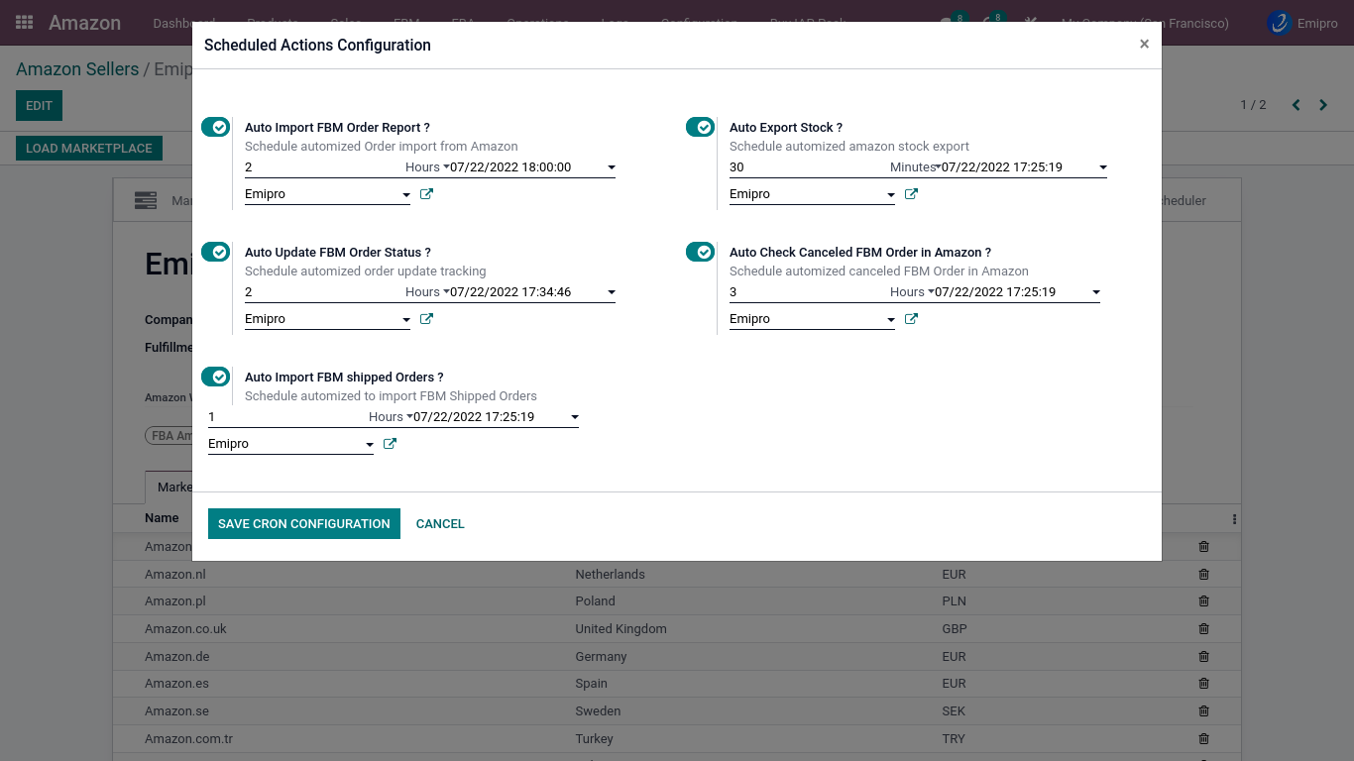Click Save Cron Configuration button
1354x761 pixels.
click(x=303, y=523)
